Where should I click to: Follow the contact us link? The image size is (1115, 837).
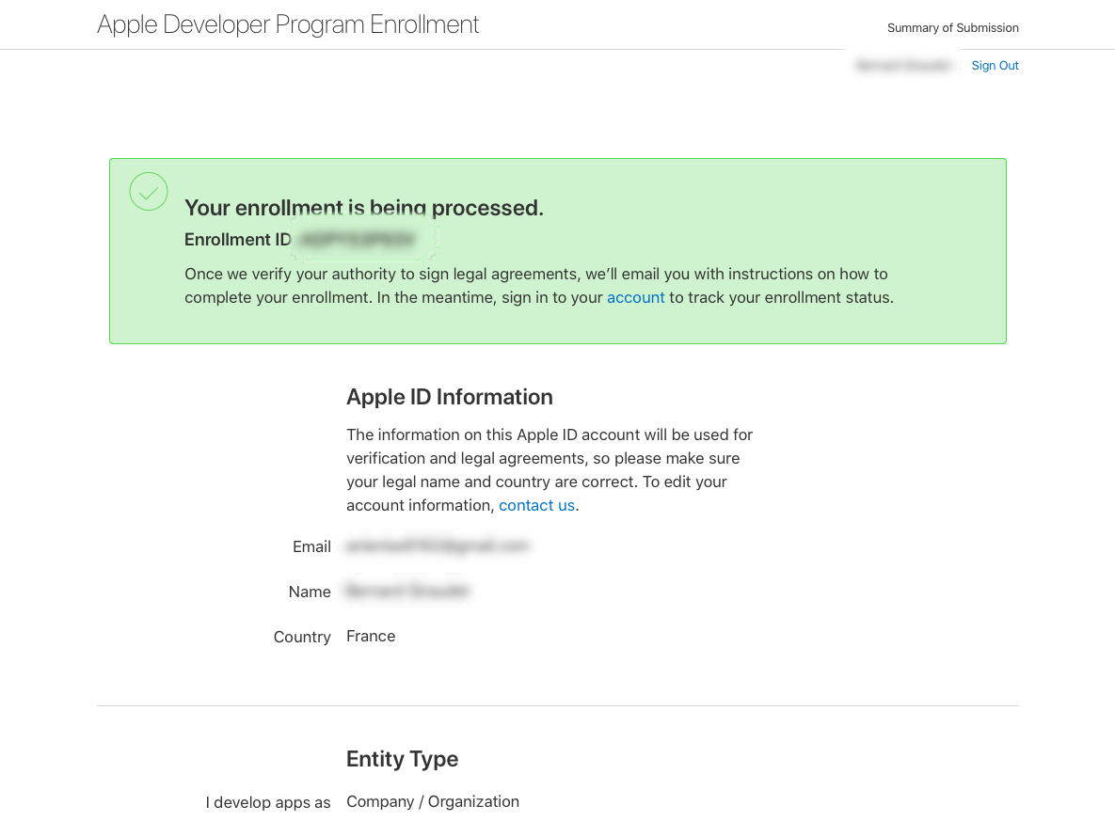(x=537, y=505)
